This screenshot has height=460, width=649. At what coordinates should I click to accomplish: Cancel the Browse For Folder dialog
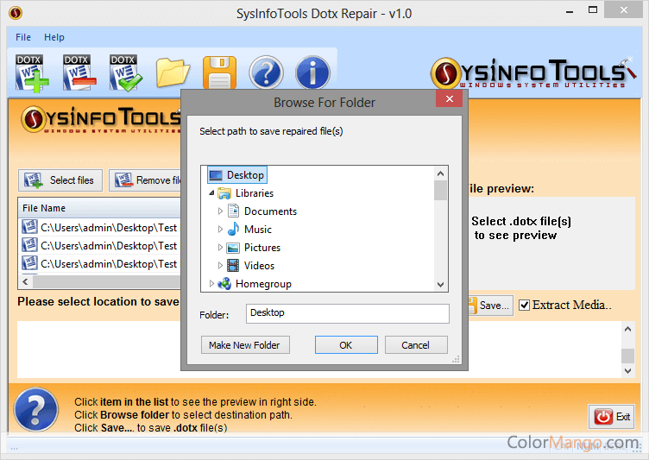click(x=416, y=345)
